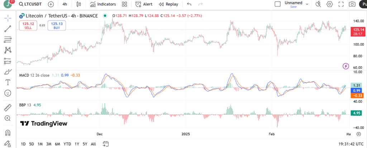Click the BBP 13 indicator legend
This screenshot has width=367, height=148.
tap(25, 105)
